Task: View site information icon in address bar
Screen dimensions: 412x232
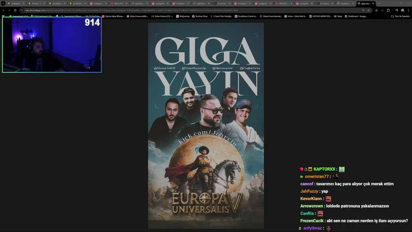Action: pos(22,10)
